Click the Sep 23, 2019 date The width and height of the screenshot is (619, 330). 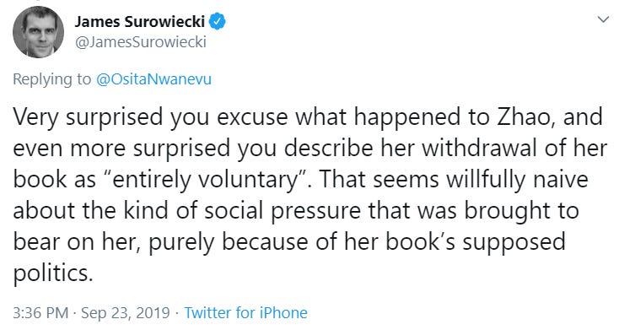pos(126,312)
